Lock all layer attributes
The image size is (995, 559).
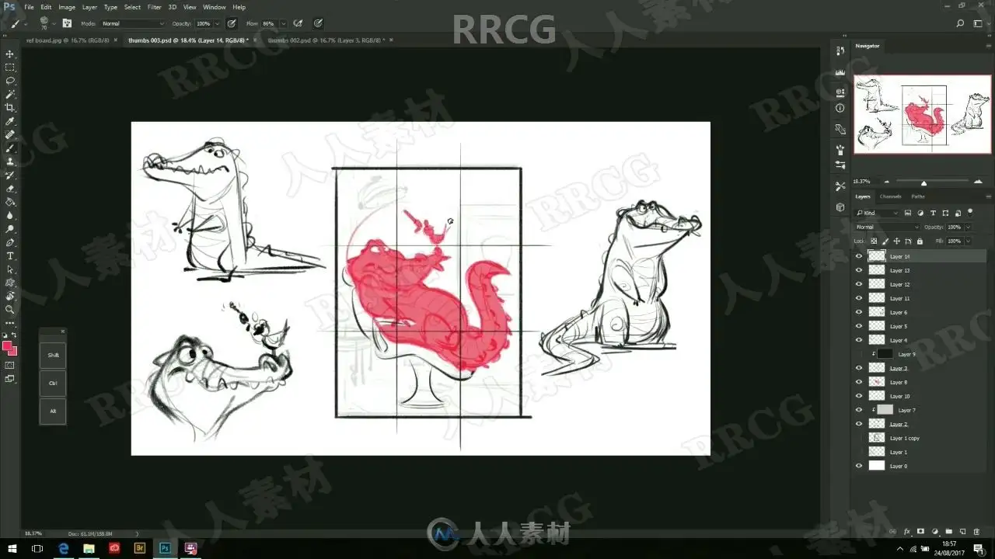[x=918, y=241]
